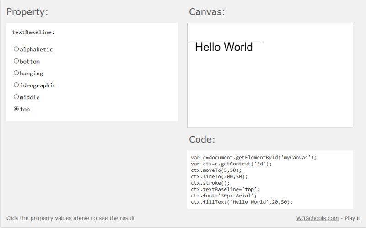Click the instruction text about property values
Screen dimensions: 366x228
(71, 218)
